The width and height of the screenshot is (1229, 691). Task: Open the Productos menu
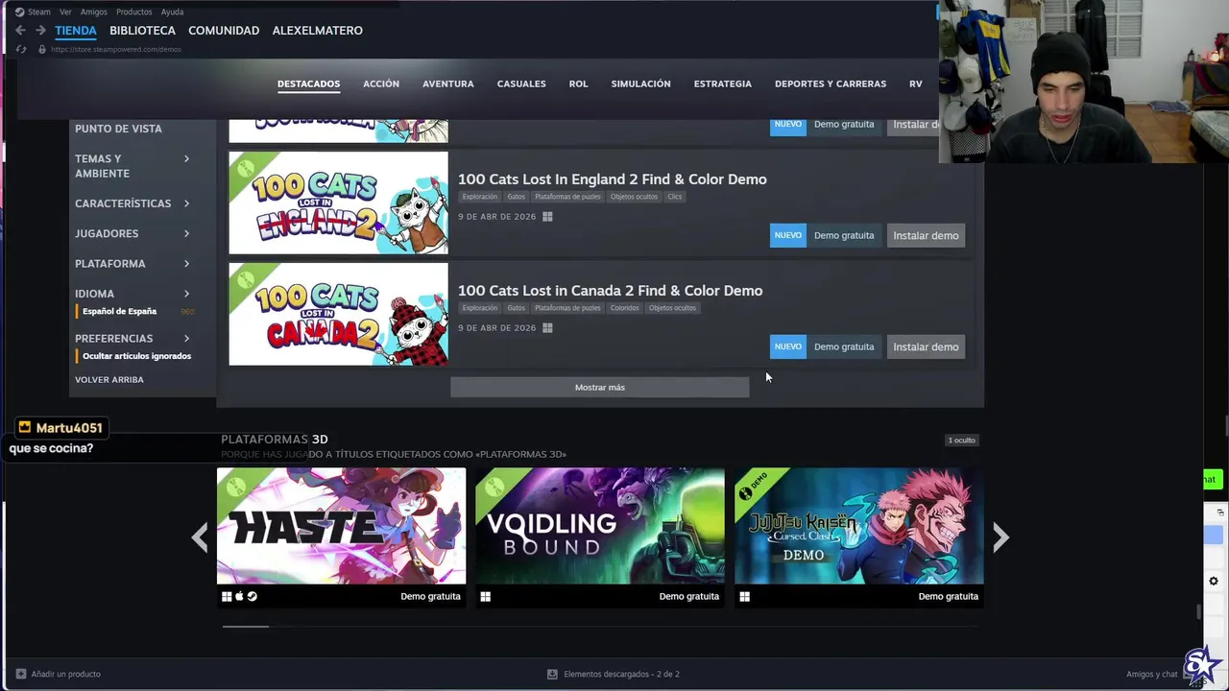(133, 12)
